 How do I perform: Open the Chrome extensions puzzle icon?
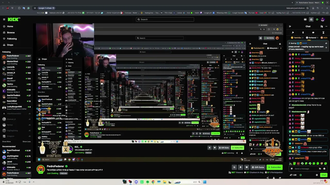pos(19,8)
